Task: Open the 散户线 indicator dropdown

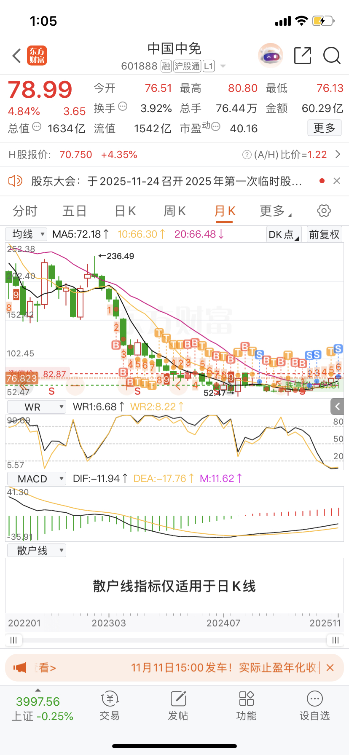Action: (x=36, y=550)
